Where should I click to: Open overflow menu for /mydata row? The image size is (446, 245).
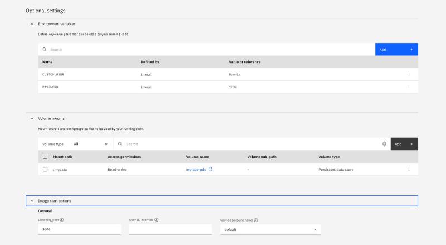pos(409,169)
